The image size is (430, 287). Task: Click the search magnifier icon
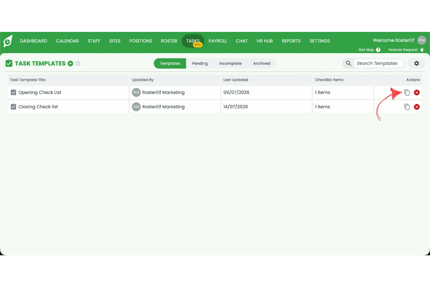coord(348,63)
